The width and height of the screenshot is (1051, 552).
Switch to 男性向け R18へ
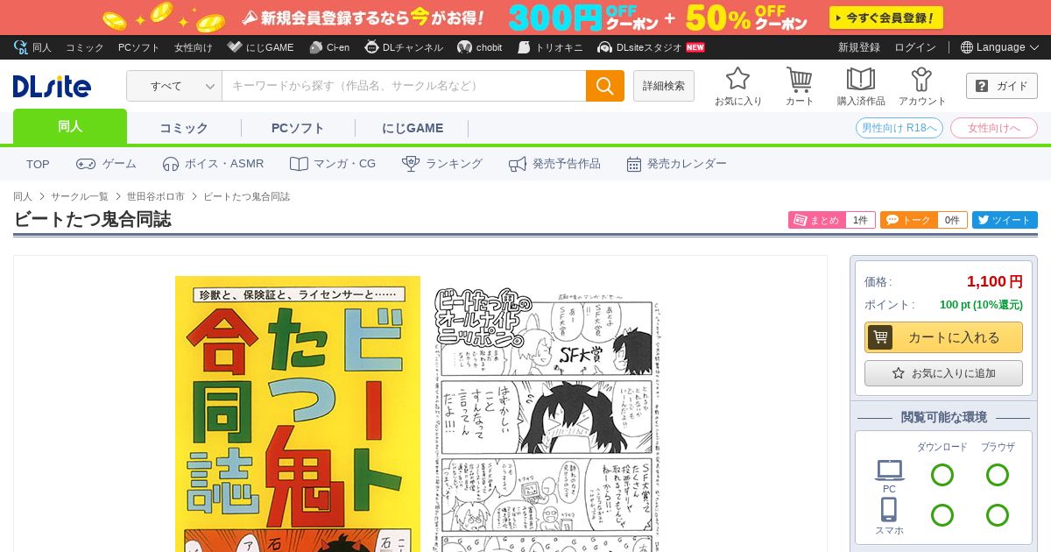click(899, 128)
